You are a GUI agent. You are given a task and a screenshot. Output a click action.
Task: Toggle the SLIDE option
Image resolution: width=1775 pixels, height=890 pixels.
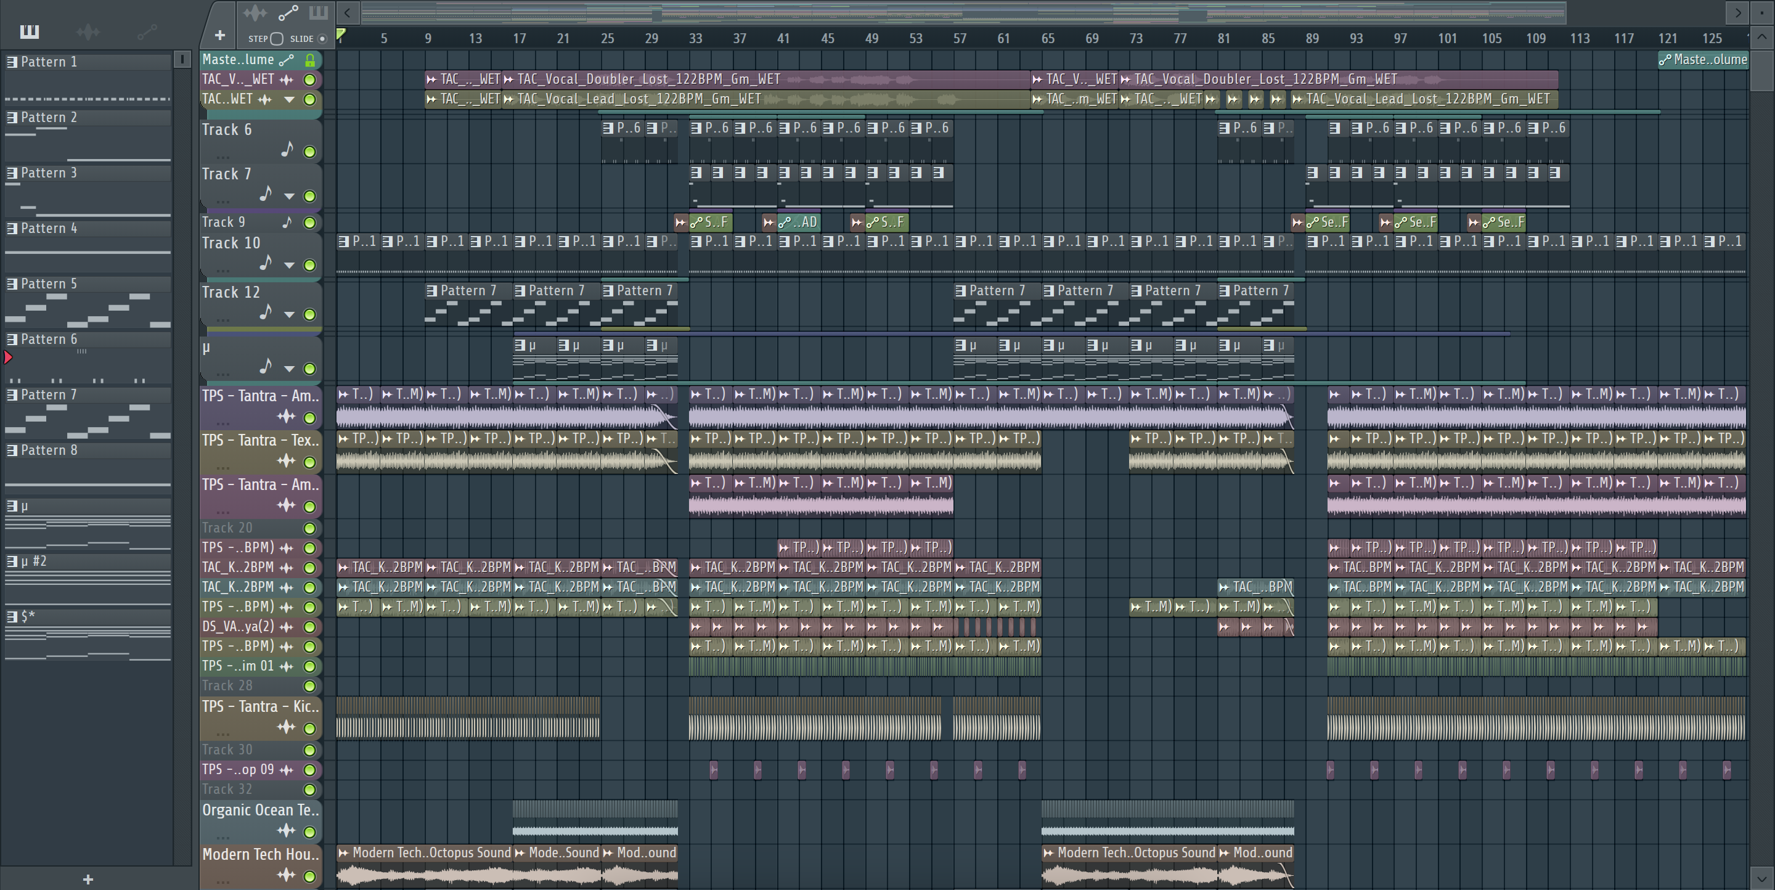(x=322, y=39)
